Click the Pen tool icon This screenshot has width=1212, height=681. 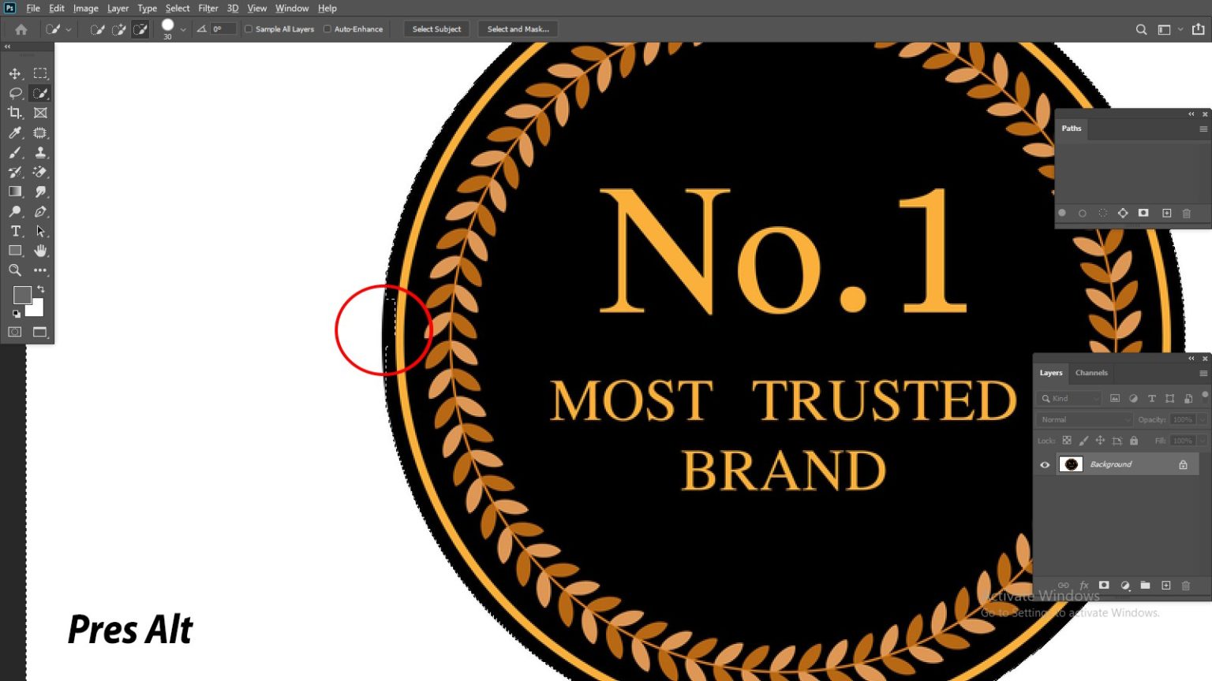coord(40,211)
